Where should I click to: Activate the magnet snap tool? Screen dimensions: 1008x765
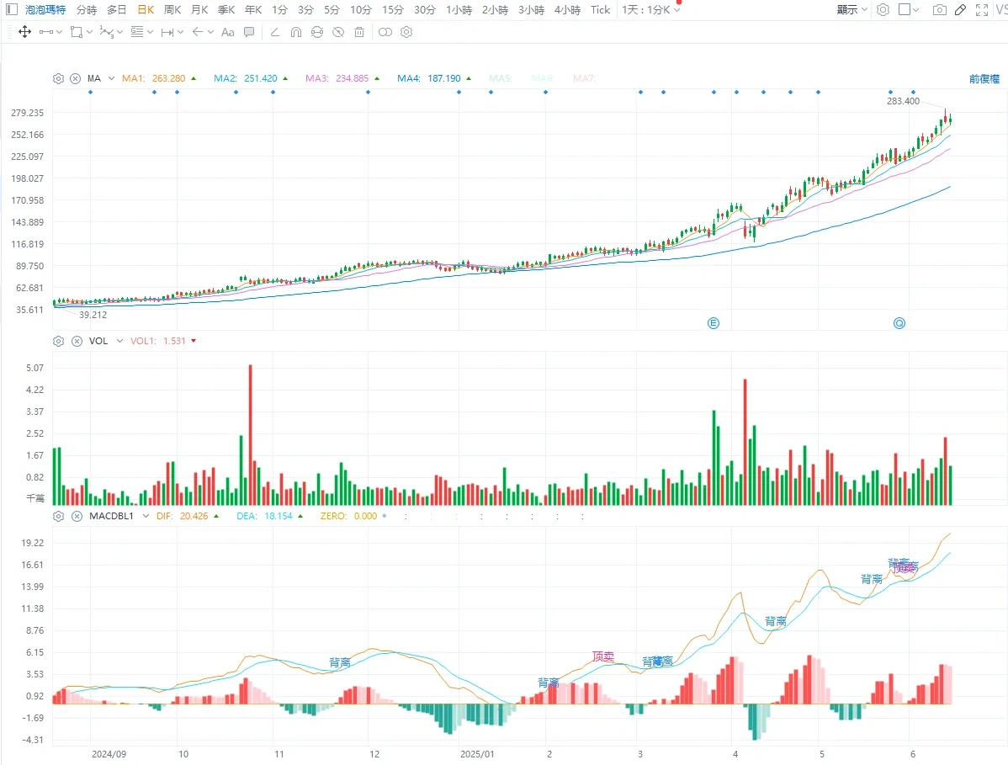tap(295, 32)
